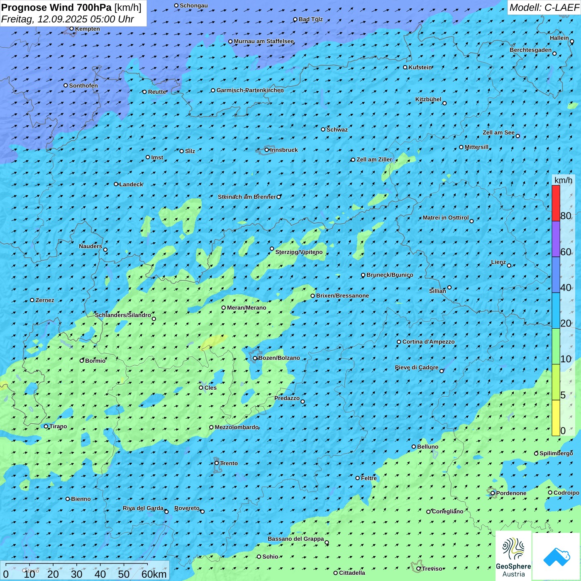Viewport: 581px width, 581px height.
Task: Click the Bruneck/Brunico label
Action: click(390, 275)
